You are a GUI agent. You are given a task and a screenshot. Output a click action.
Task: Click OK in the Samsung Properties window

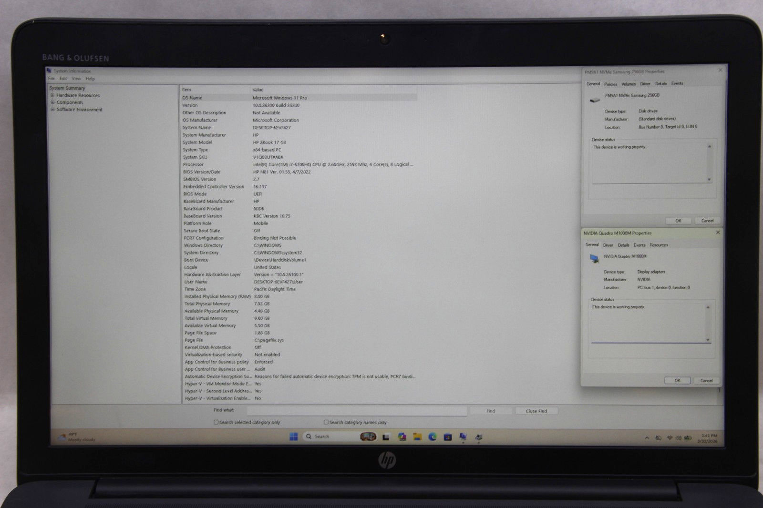(678, 221)
